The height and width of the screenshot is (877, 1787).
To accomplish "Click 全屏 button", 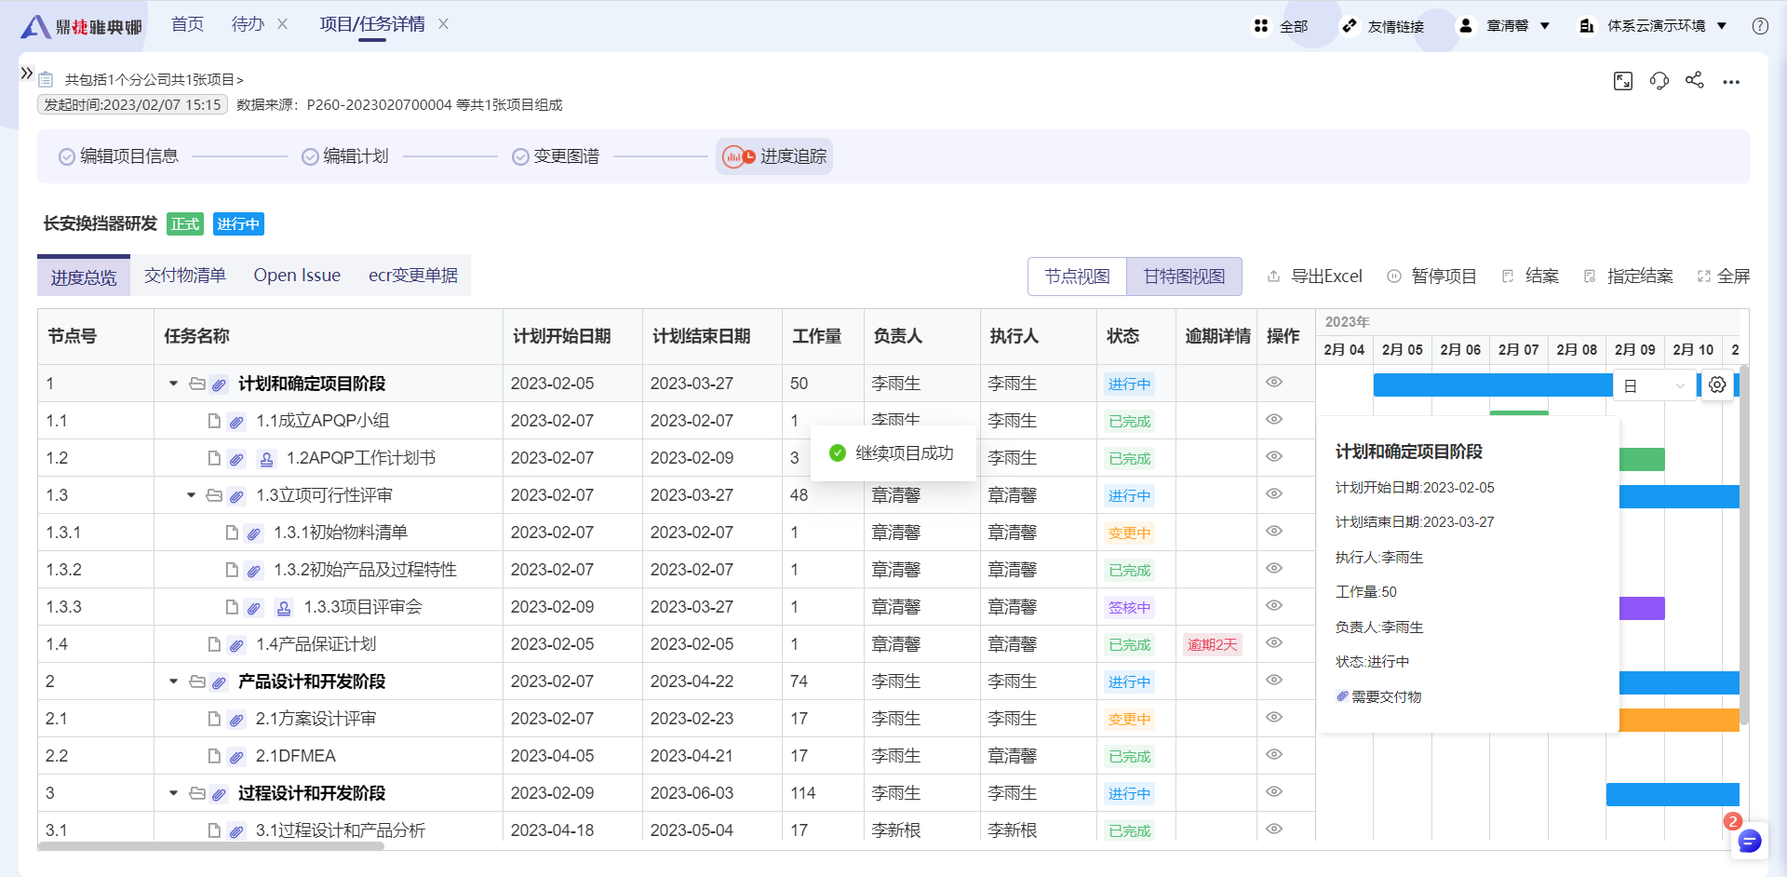I will pyautogui.click(x=1724, y=277).
